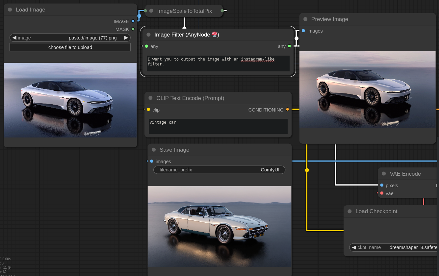The image size is (439, 276).
Task: Click the VAE Encode vae input port
Action: [382, 193]
